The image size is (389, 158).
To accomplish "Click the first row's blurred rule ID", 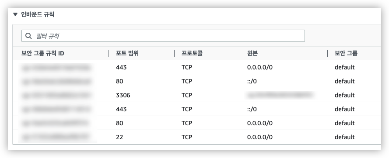I will [x=56, y=67].
